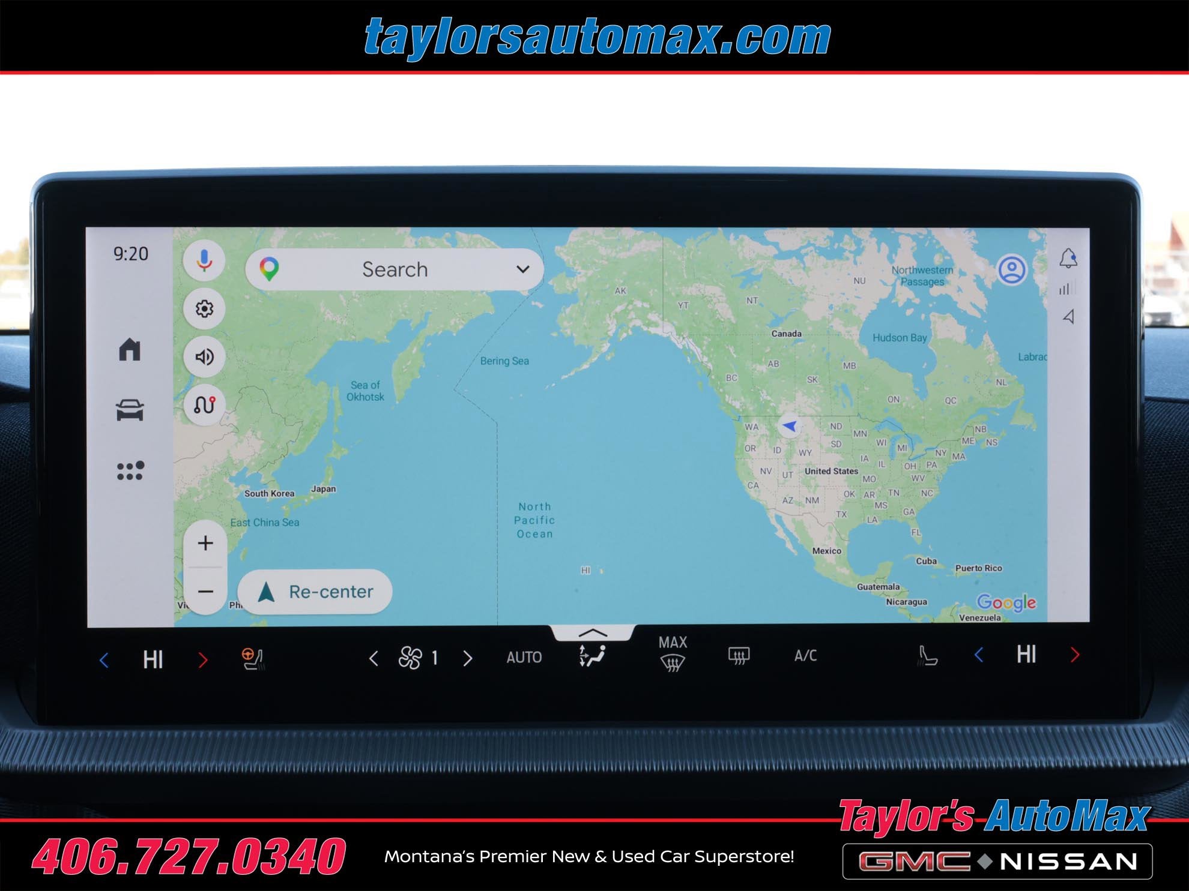Open the vehicle info car icon
Screen dimensions: 1189x891
[130, 410]
